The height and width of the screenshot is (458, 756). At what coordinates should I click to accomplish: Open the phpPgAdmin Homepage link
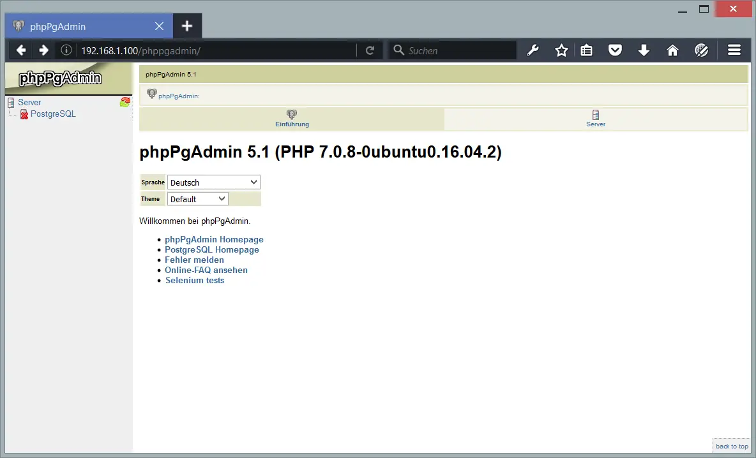214,239
